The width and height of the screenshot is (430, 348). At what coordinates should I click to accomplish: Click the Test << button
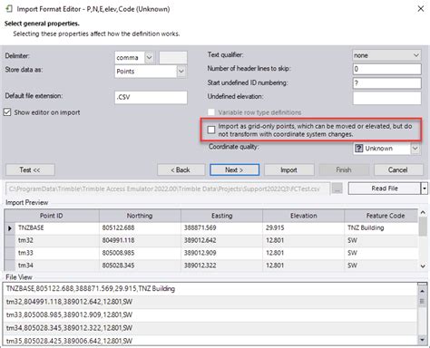pyautogui.click(x=30, y=169)
